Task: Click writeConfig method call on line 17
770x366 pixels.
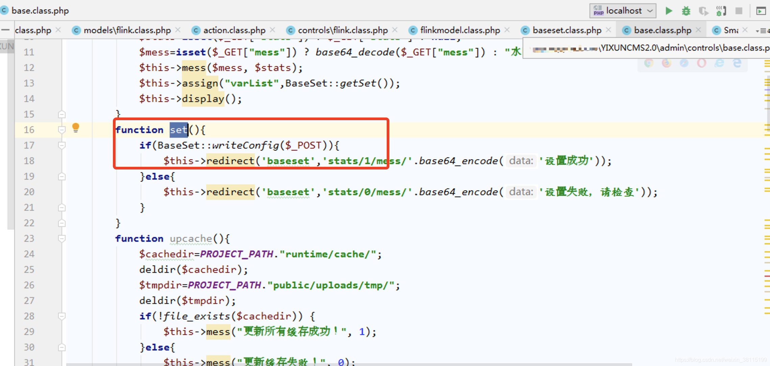Action: click(x=245, y=145)
